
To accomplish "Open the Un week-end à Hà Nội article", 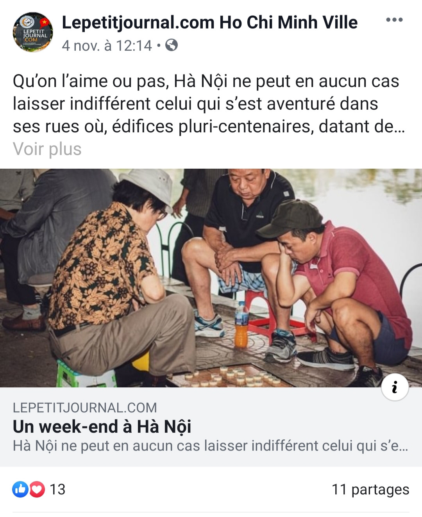I will tap(102, 427).
